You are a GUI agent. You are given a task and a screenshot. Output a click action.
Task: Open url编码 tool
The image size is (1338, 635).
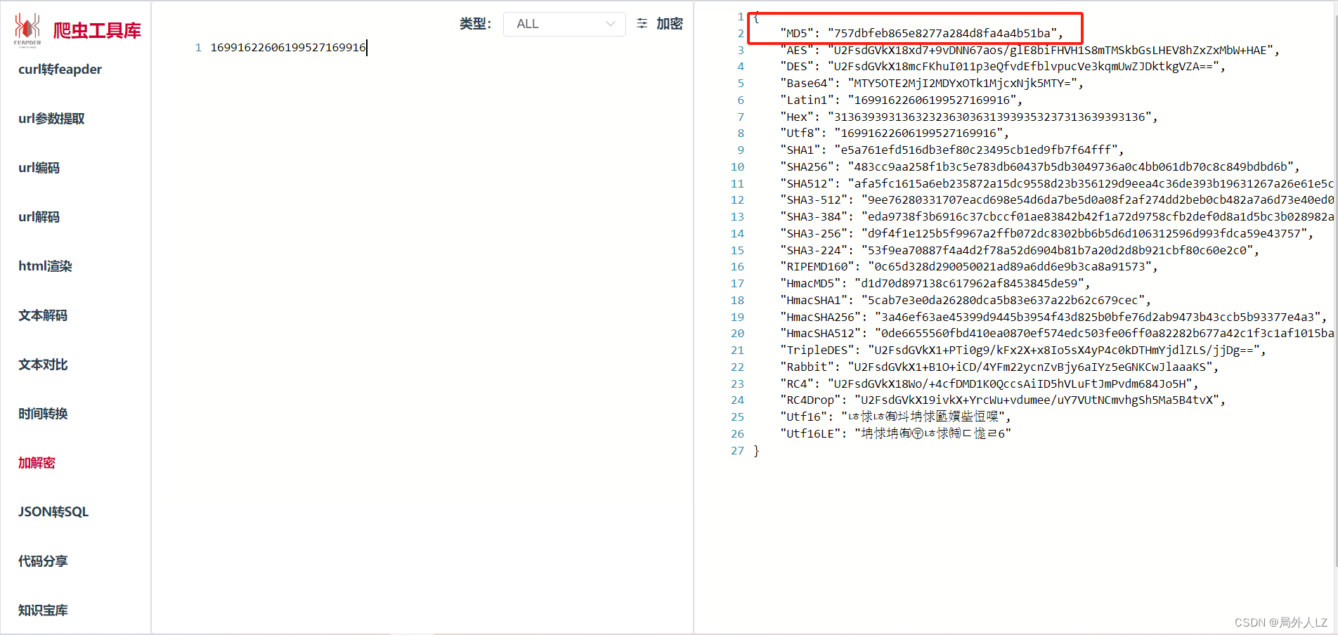39,168
